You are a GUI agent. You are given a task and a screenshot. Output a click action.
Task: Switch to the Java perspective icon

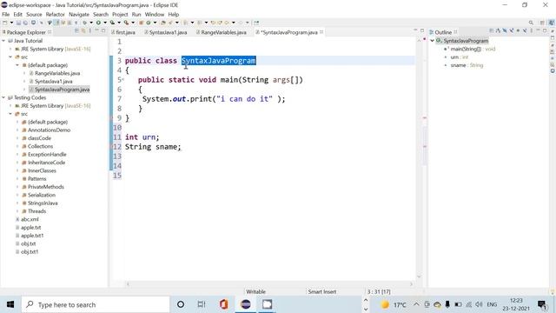[x=552, y=23]
